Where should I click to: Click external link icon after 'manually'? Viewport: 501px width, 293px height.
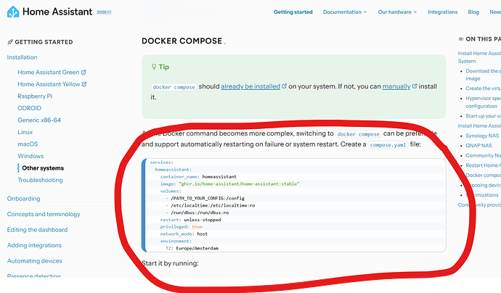(x=415, y=86)
